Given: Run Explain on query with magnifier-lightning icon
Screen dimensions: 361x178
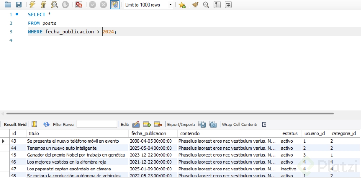Looking at the screenshot, I should click(54, 4).
